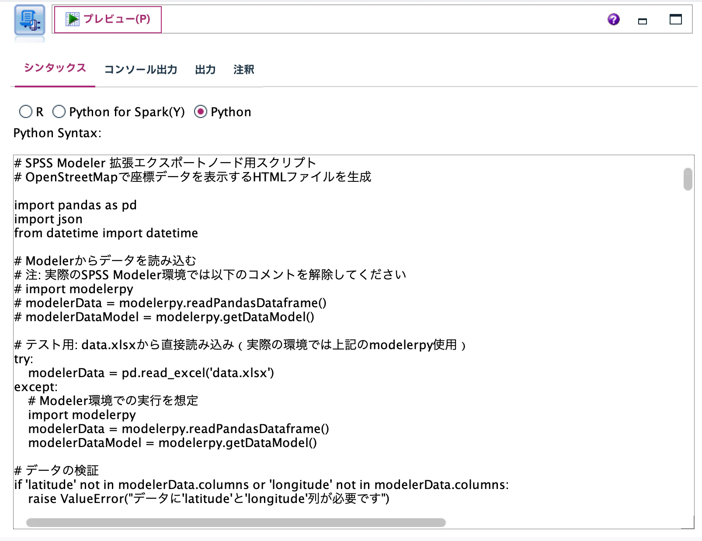Click the line 'from datetime import datetime'

tap(106, 233)
